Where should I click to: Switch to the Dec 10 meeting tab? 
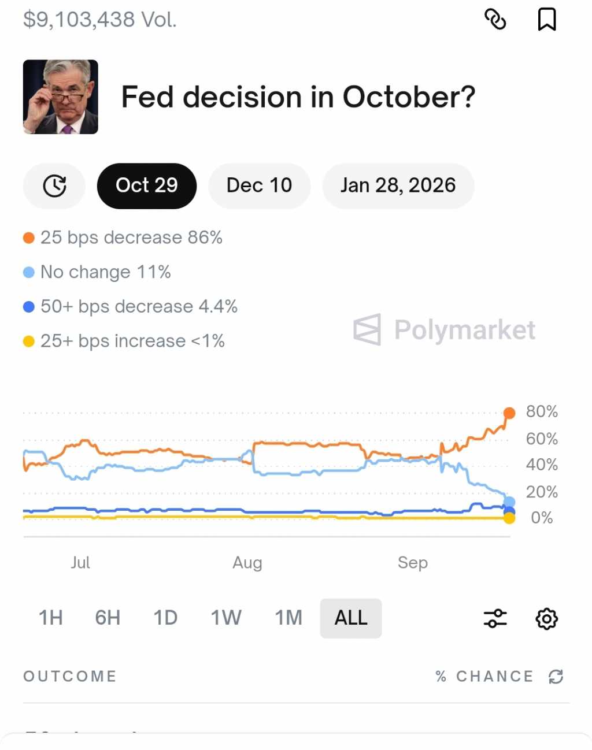(x=259, y=186)
